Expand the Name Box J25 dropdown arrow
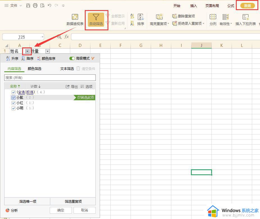The height and width of the screenshot is (219, 260). 42,37
